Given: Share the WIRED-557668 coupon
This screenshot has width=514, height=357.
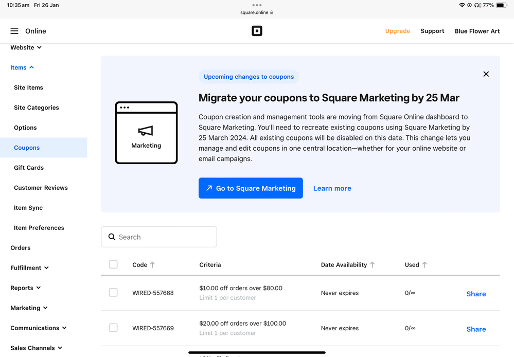Looking at the screenshot, I should coord(476,294).
